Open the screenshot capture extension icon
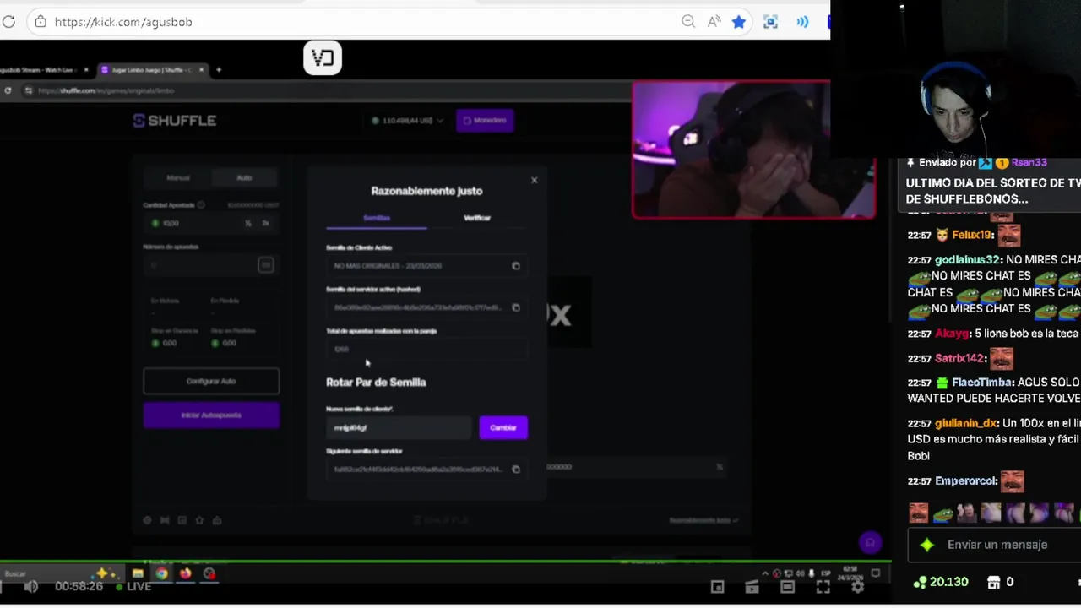The height and width of the screenshot is (608, 1081). [770, 22]
